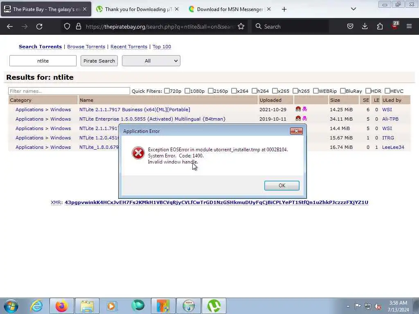The width and height of the screenshot is (419, 314).
Task: Click the extension icon with 23 badge
Action: (x=395, y=25)
